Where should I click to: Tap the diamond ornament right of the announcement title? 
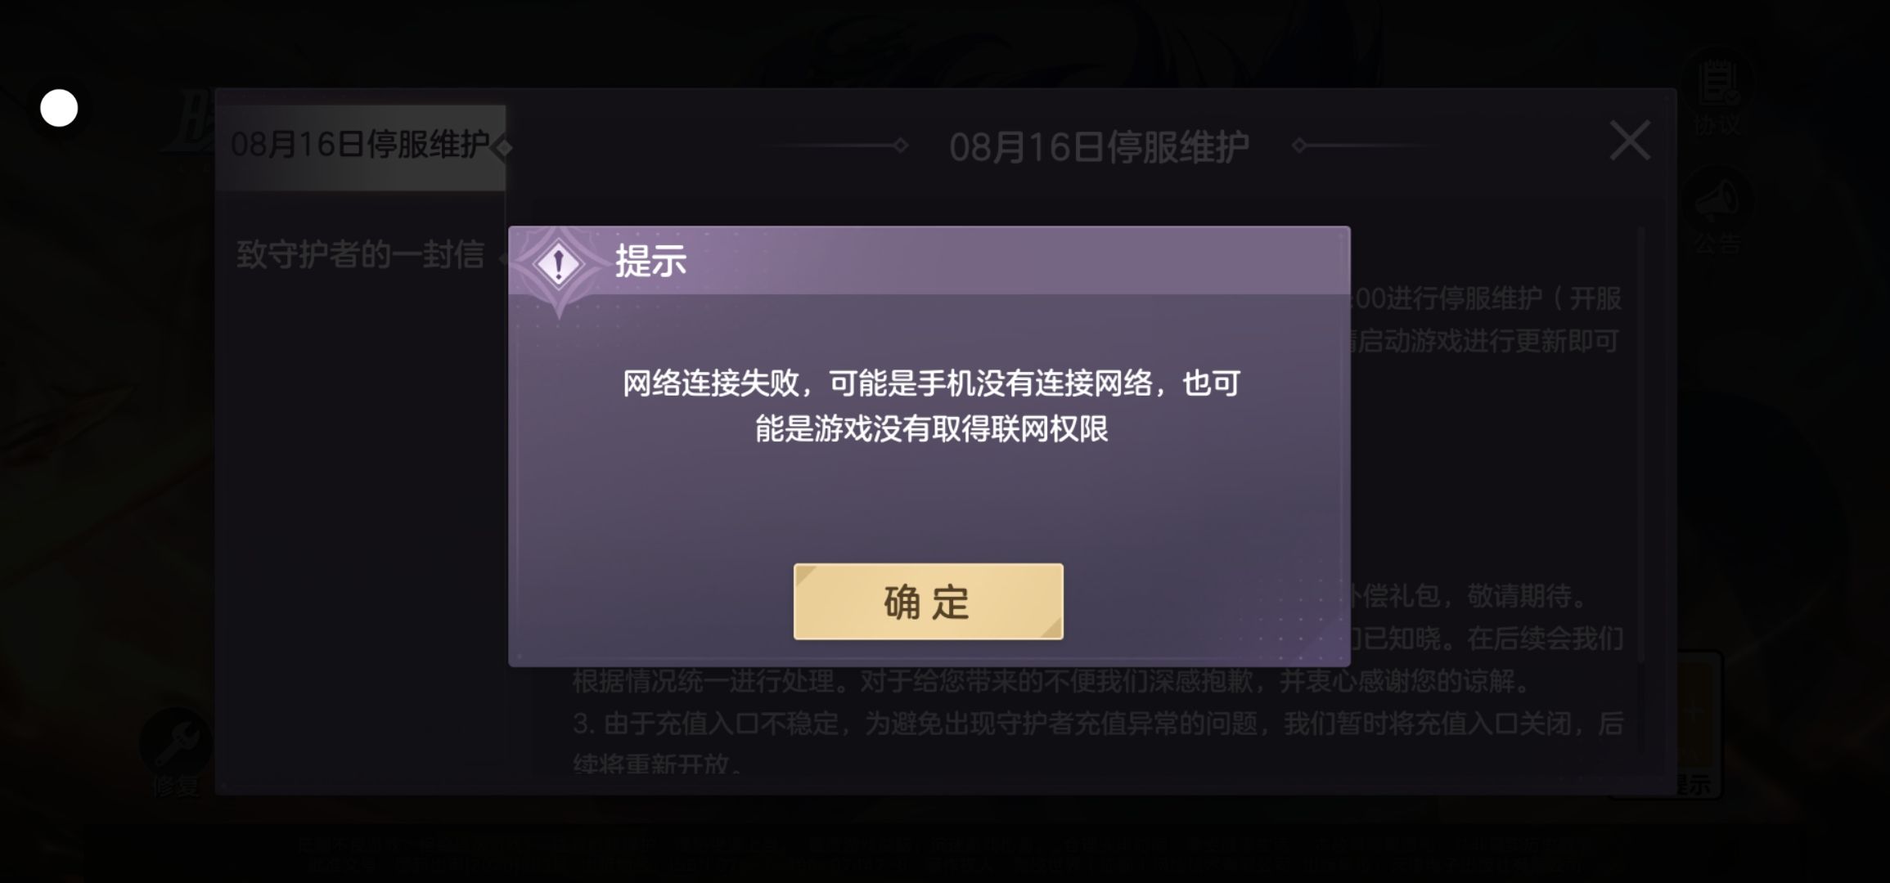point(1298,146)
